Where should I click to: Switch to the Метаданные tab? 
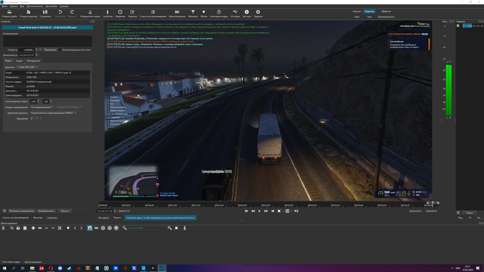[x=34, y=61]
